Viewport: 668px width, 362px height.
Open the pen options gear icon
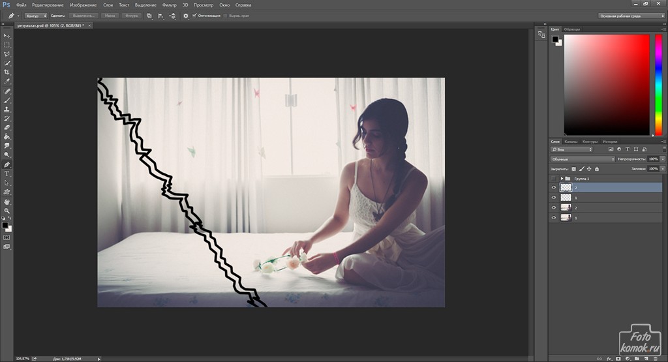[186, 15]
